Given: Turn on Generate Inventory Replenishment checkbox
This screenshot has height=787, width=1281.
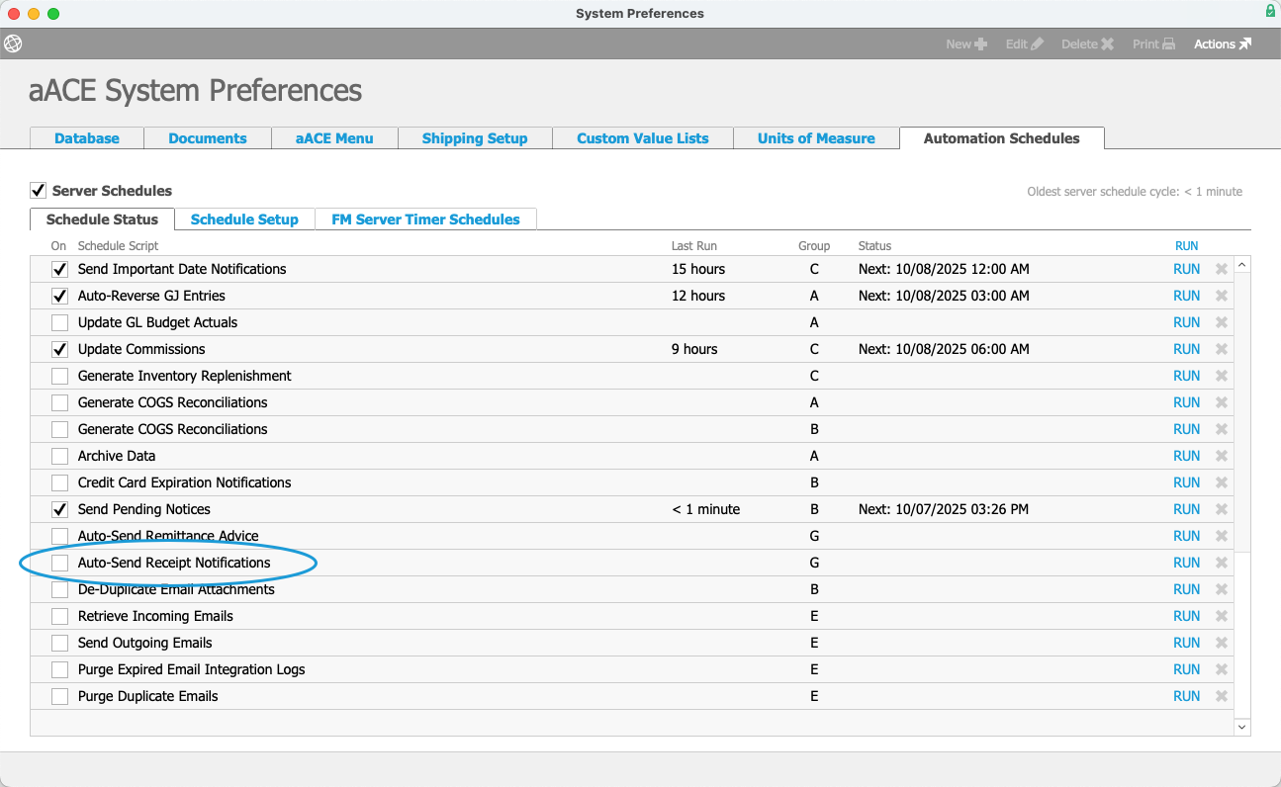Looking at the screenshot, I should click(60, 376).
